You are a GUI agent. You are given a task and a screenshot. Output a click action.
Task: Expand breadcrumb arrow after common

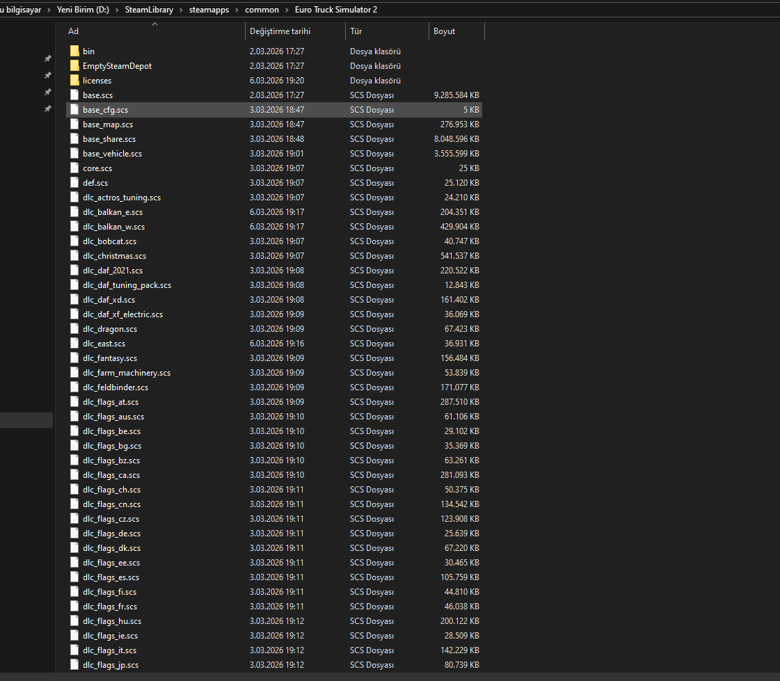coord(287,10)
